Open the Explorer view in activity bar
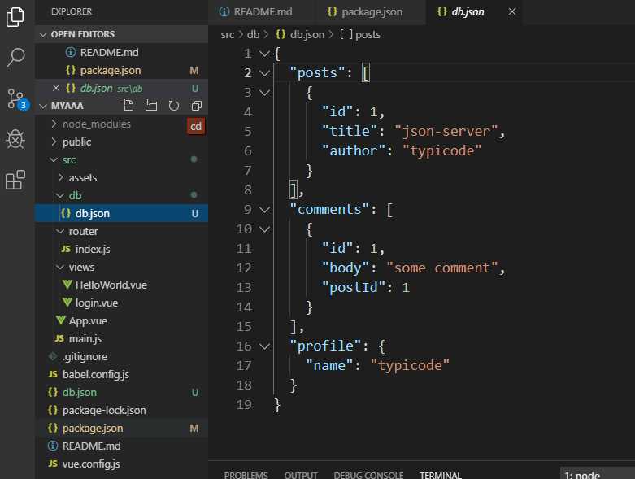Image resolution: width=635 pixels, height=479 pixels. pos(15,16)
